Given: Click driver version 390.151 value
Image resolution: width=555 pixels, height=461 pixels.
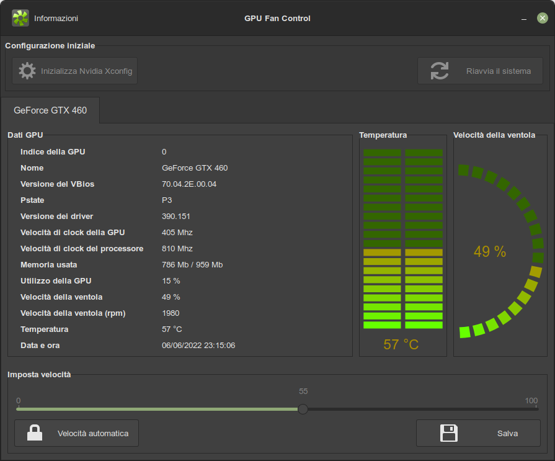Looking at the screenshot, I should (176, 217).
